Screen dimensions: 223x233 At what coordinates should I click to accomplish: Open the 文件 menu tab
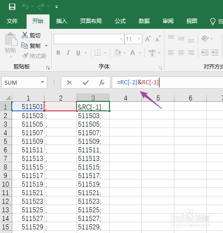(12, 21)
